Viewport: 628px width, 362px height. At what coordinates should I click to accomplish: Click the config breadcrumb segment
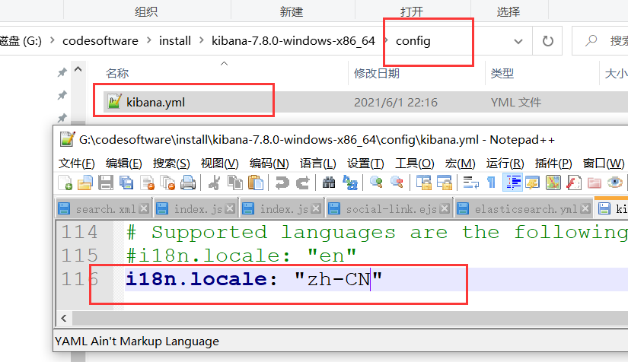pos(413,41)
